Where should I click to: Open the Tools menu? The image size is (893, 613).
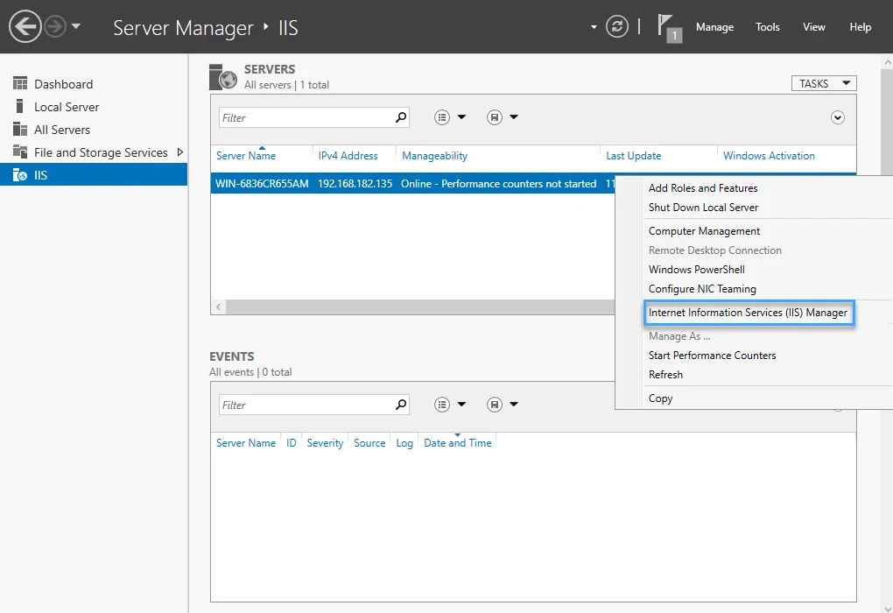click(x=768, y=27)
